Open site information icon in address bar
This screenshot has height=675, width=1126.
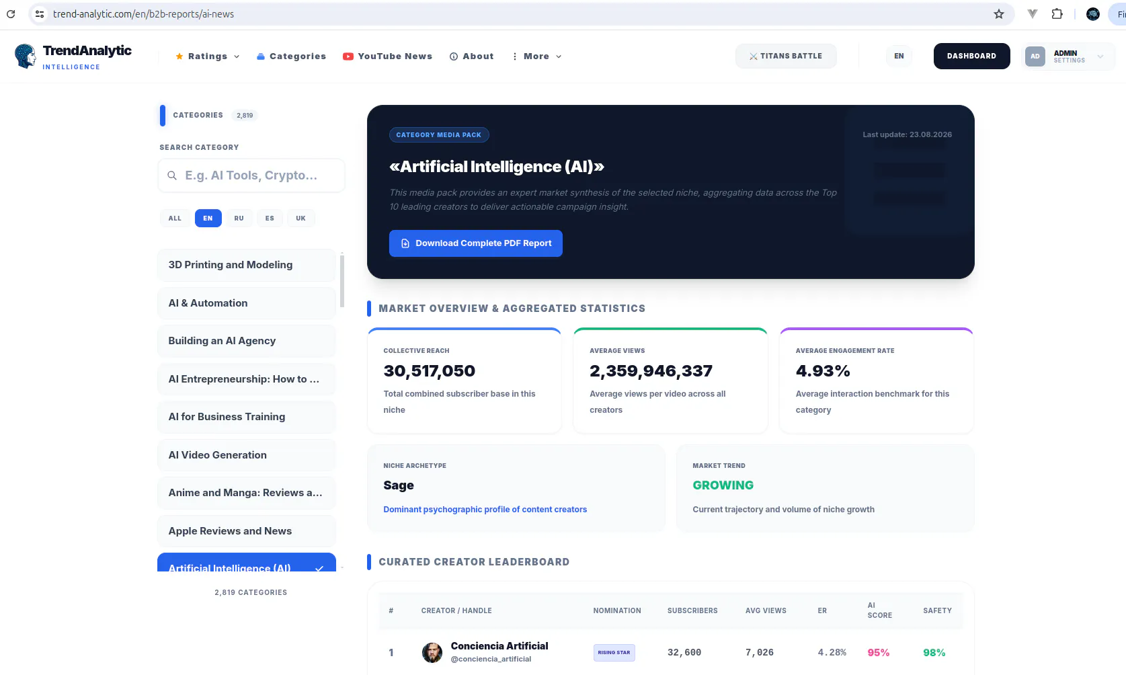click(40, 13)
